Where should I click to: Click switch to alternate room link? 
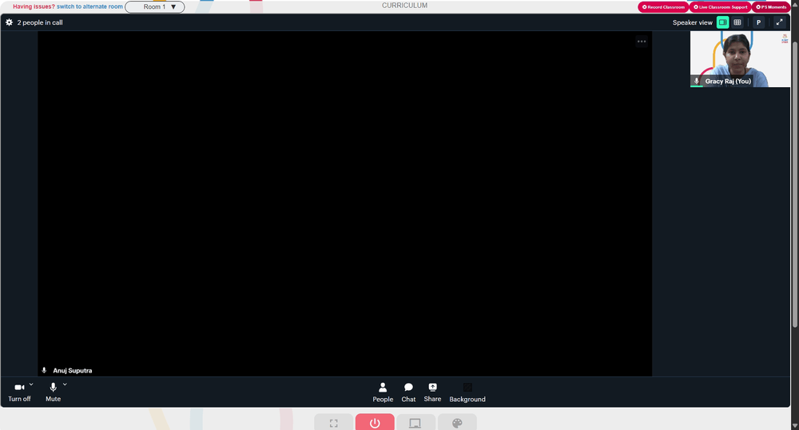[x=89, y=6]
